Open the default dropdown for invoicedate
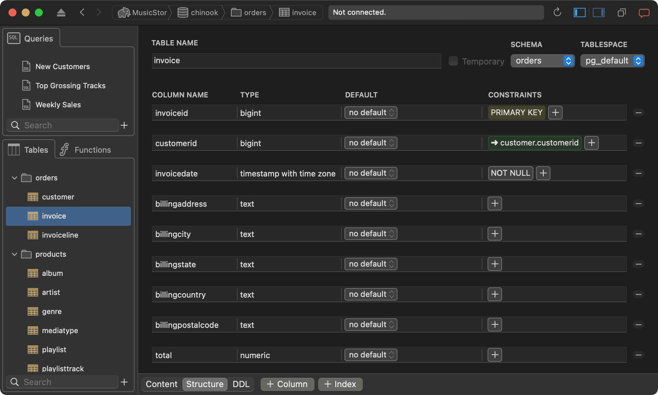This screenshot has width=658, height=395. pyautogui.click(x=370, y=173)
